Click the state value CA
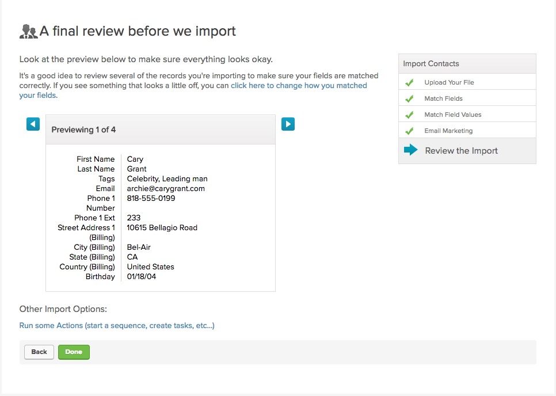Image resolution: width=556 pixels, height=396 pixels. pyautogui.click(x=132, y=257)
